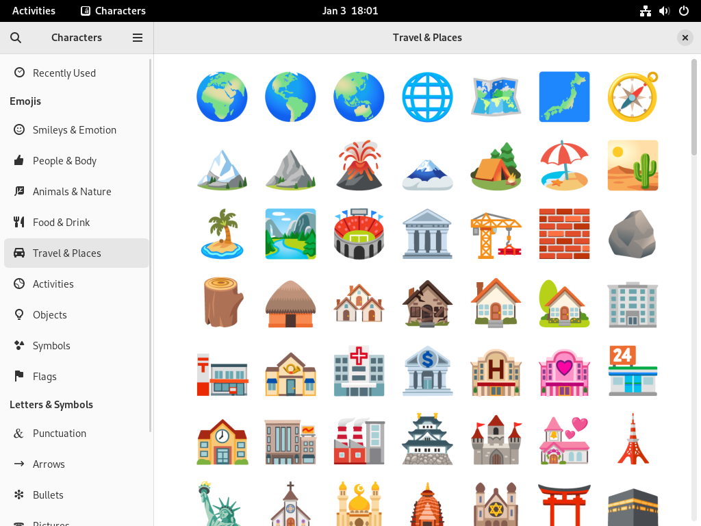Click the volume icon in system tray

pos(664,11)
